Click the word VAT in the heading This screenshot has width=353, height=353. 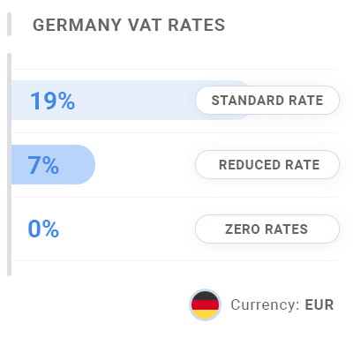coord(145,25)
